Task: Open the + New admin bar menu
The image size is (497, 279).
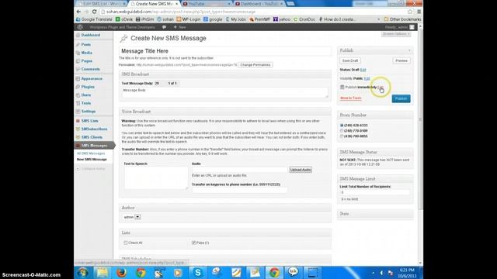Action: [179, 27]
